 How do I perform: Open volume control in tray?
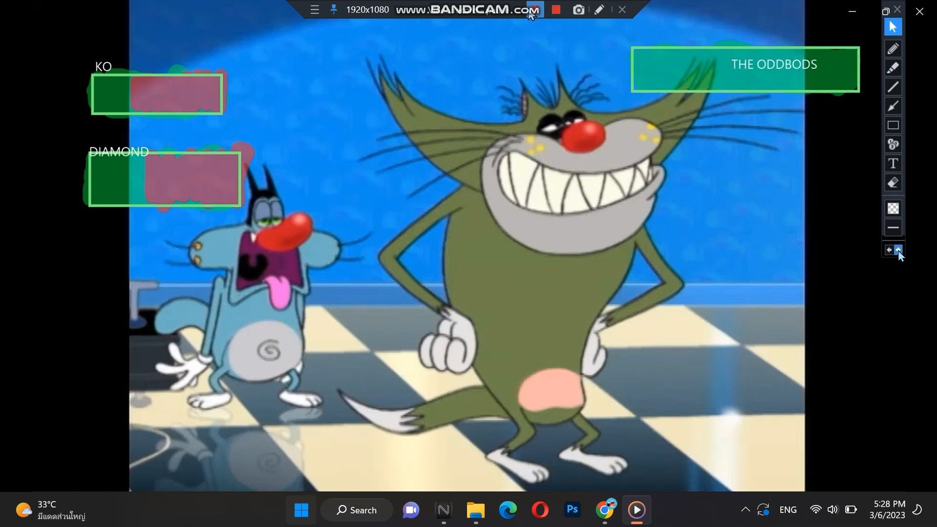pyautogui.click(x=833, y=510)
